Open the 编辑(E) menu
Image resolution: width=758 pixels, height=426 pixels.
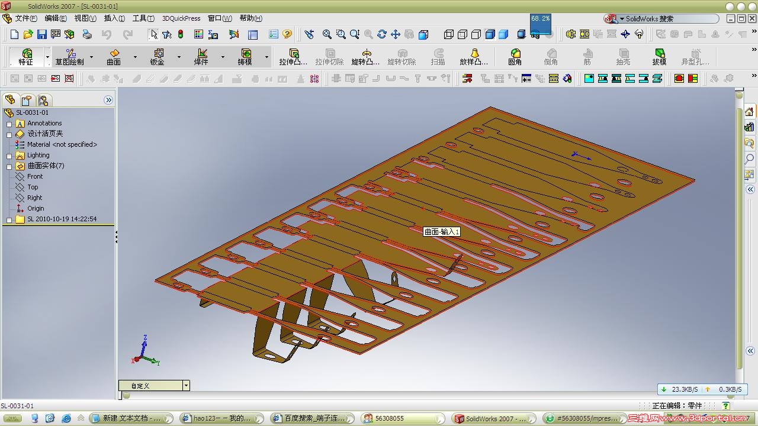[56, 18]
